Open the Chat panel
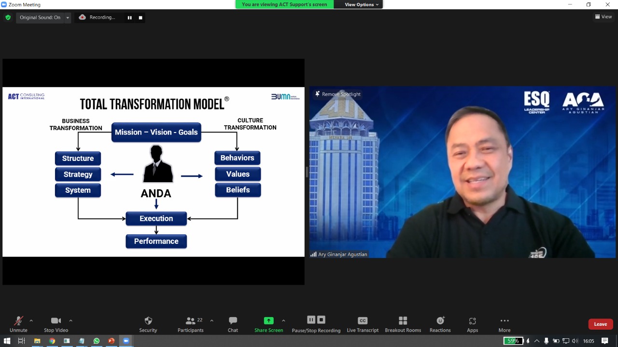Screen dimensions: 618x347 pos(233,324)
